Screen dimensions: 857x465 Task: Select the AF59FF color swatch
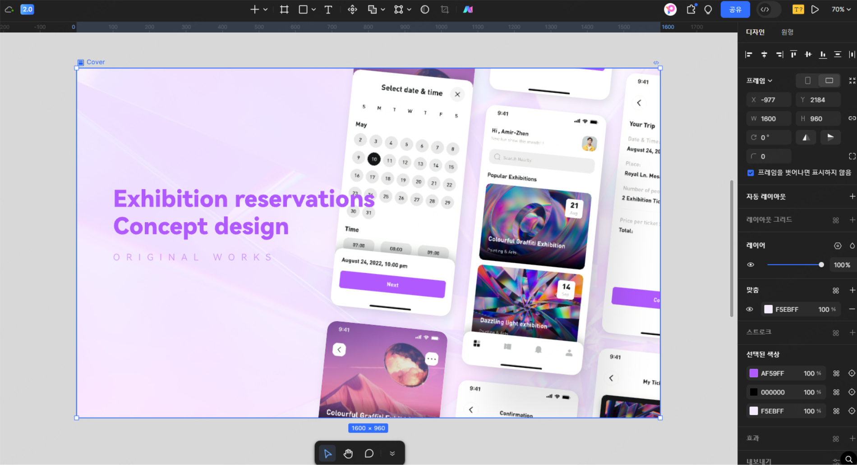coord(754,373)
